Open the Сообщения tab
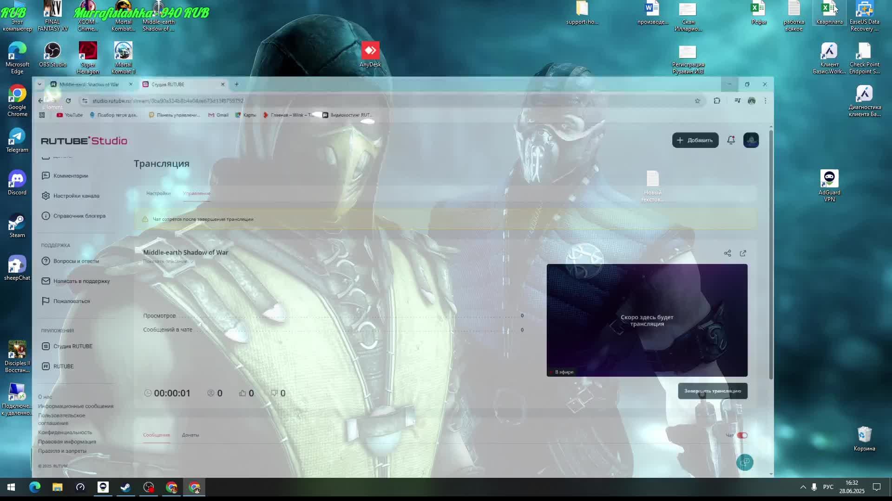Viewport: 892px width, 501px height. (x=156, y=435)
